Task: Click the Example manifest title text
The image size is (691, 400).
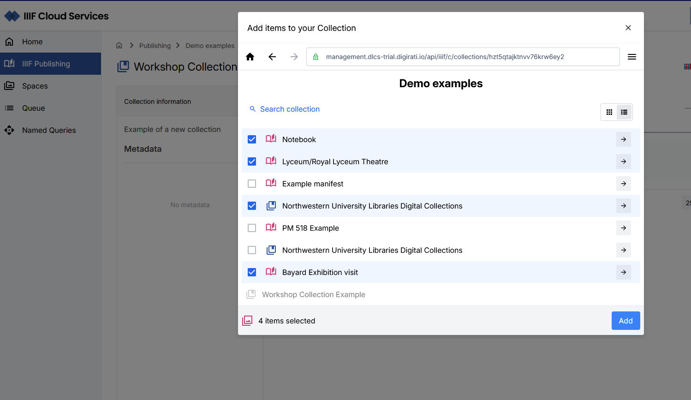Action: pos(313,184)
